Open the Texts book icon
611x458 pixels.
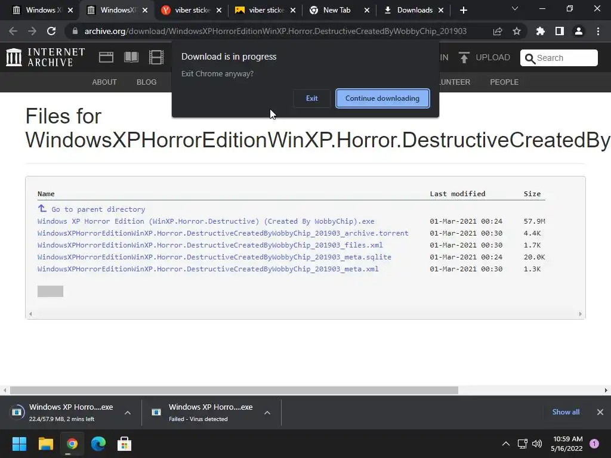(131, 57)
